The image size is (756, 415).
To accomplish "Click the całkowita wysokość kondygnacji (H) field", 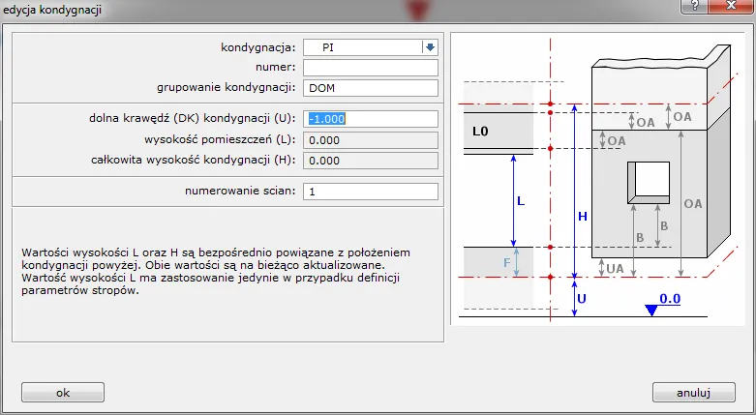I will coord(371,161).
